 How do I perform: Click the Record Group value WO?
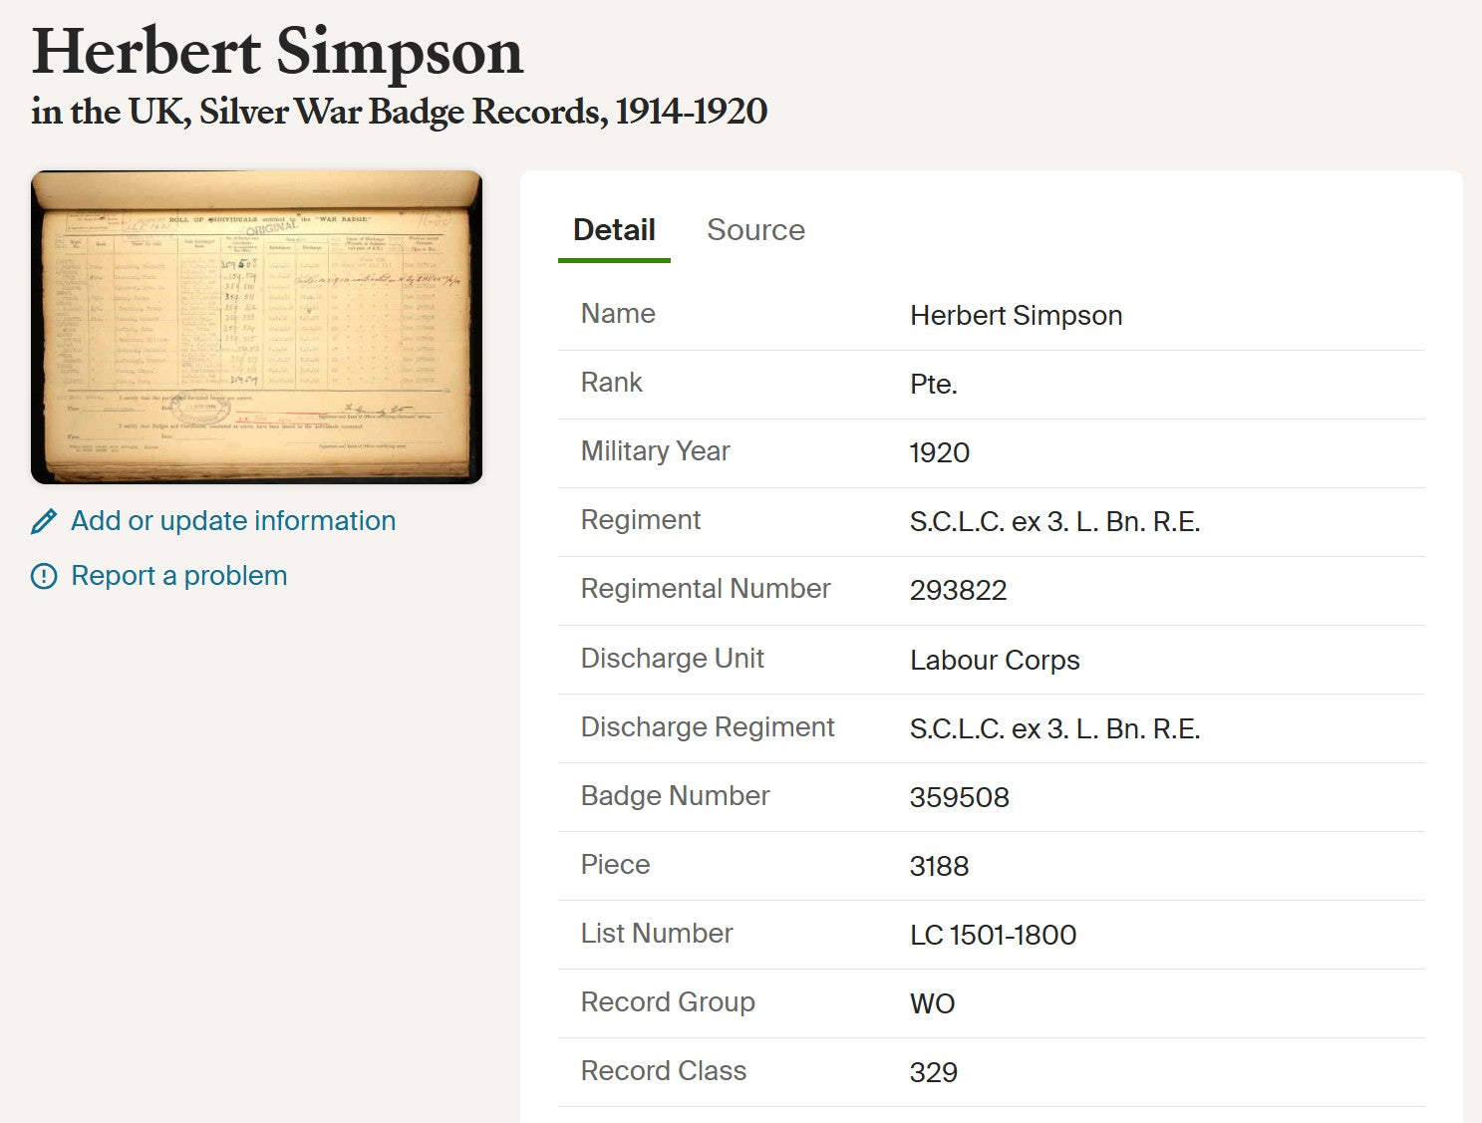(x=932, y=1004)
